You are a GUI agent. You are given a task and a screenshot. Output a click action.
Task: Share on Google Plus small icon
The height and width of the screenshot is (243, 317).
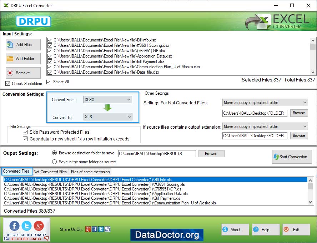click(x=88, y=229)
